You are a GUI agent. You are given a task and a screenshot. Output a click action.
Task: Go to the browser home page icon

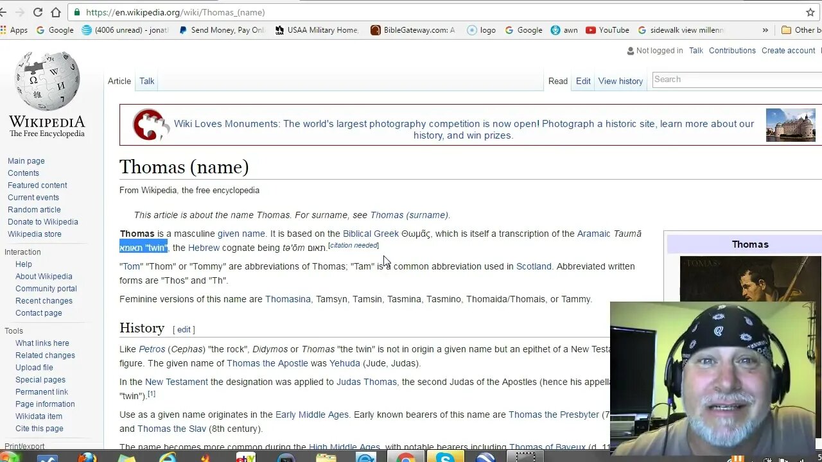click(x=56, y=12)
